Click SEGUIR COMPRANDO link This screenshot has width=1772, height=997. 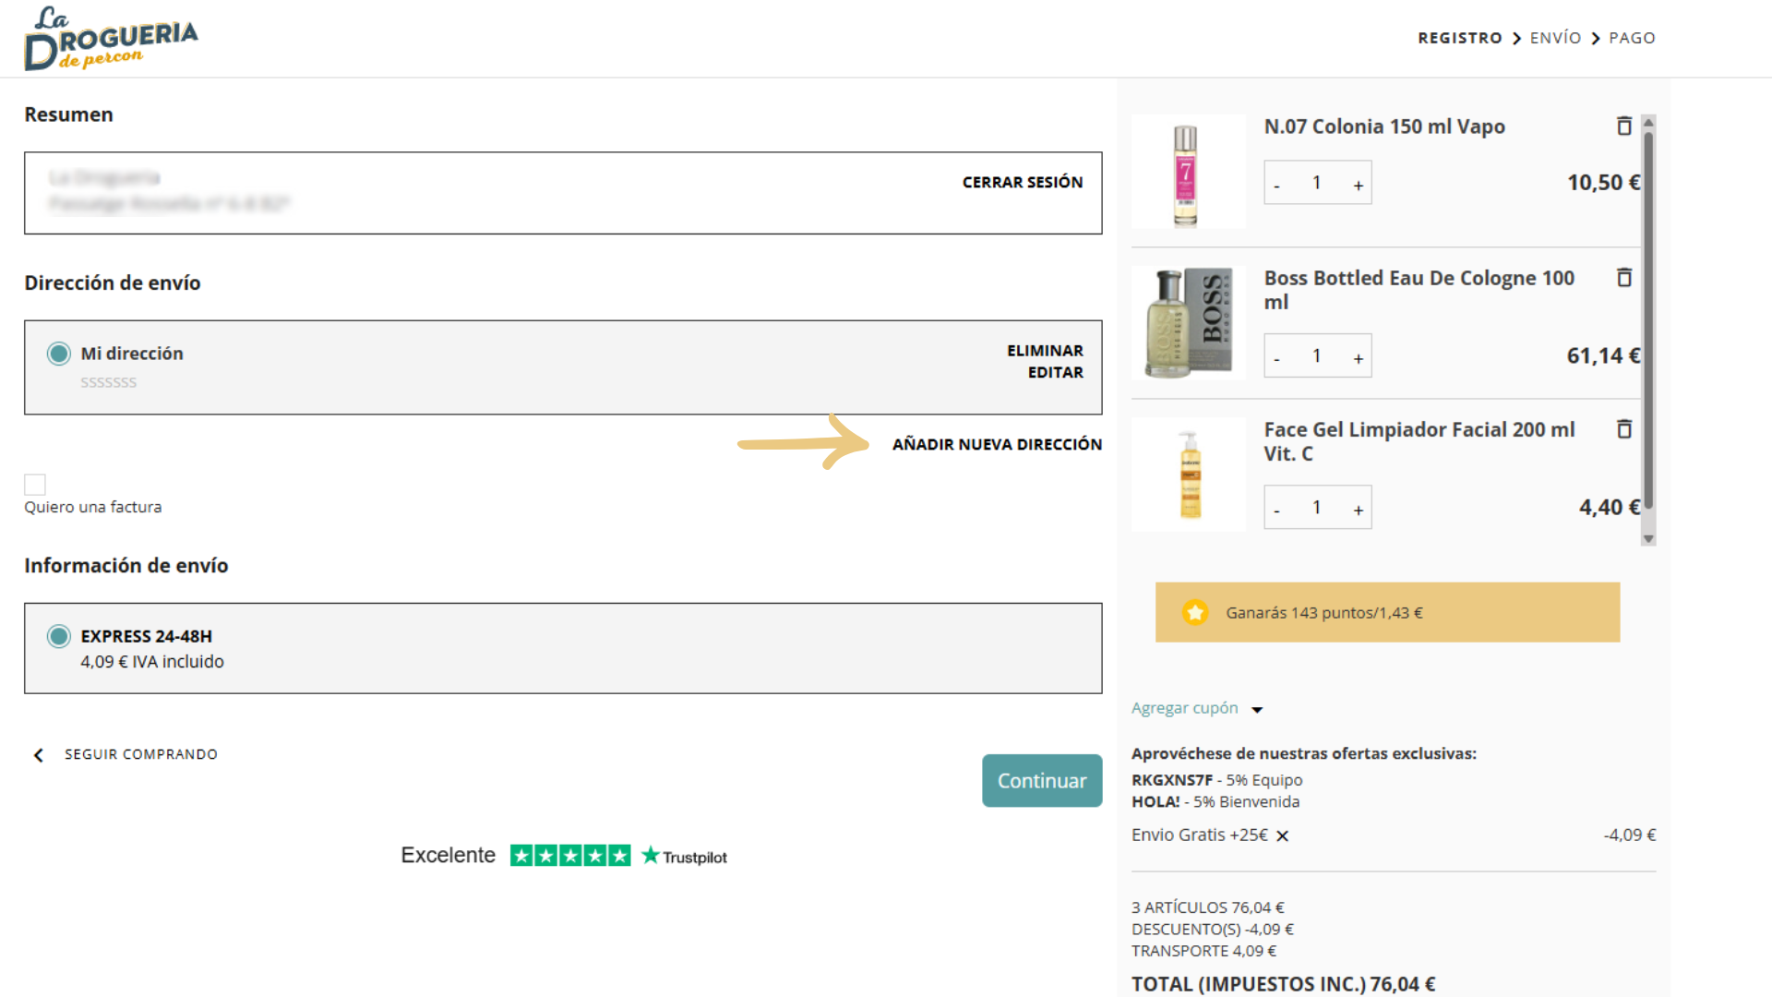[141, 754]
